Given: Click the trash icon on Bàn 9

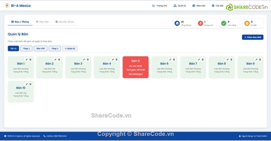Looking at the screenshot, I should 260,60.
